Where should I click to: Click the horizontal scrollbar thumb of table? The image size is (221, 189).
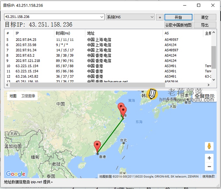[x=87, y=85]
